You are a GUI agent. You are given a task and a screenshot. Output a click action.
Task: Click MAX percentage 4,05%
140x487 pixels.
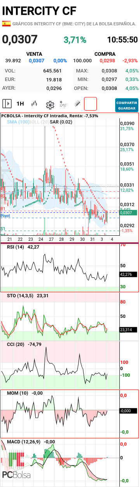click(x=132, y=71)
